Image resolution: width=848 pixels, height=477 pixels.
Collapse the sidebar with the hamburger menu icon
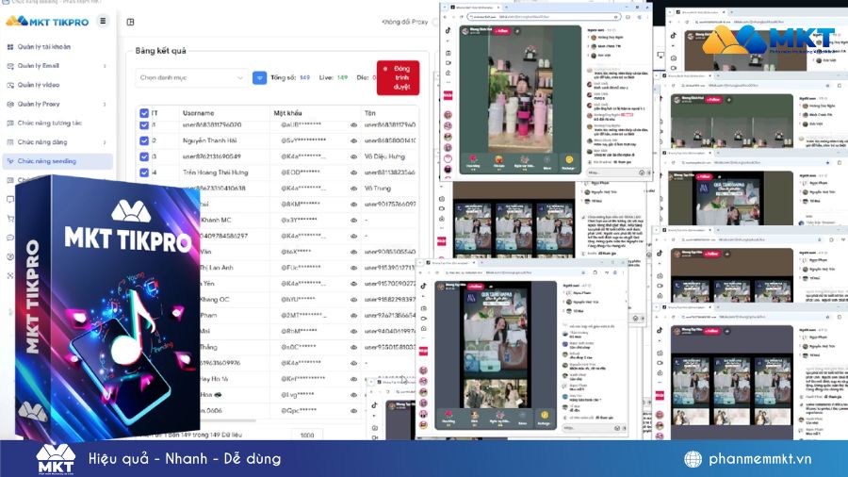pyautogui.click(x=103, y=21)
